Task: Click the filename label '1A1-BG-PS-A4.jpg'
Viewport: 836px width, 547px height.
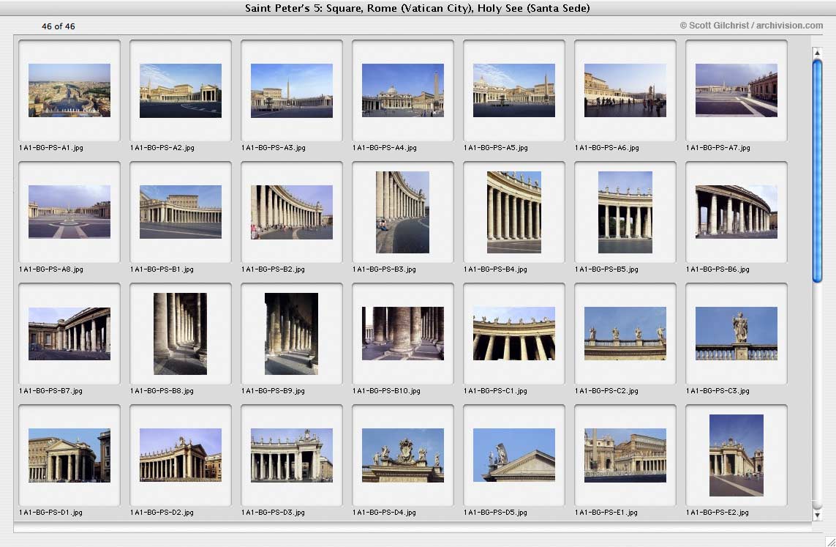Action: [x=385, y=148]
